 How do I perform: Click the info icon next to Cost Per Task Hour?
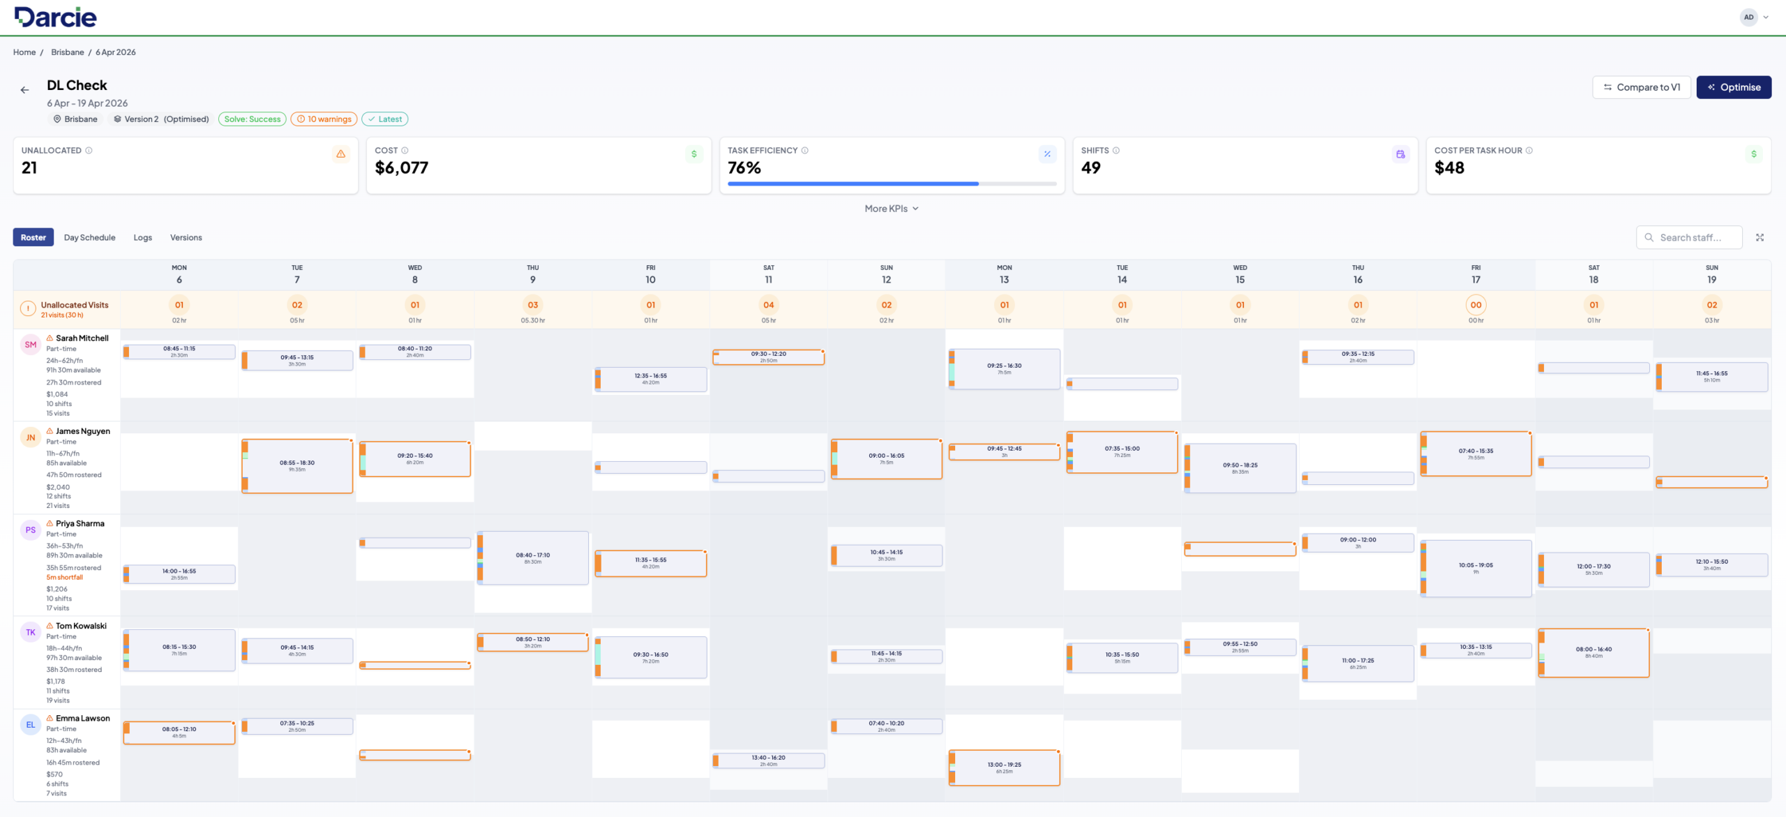pos(1529,151)
